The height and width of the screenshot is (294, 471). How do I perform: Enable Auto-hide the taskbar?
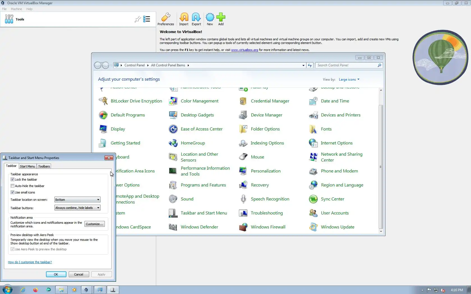click(x=12, y=186)
